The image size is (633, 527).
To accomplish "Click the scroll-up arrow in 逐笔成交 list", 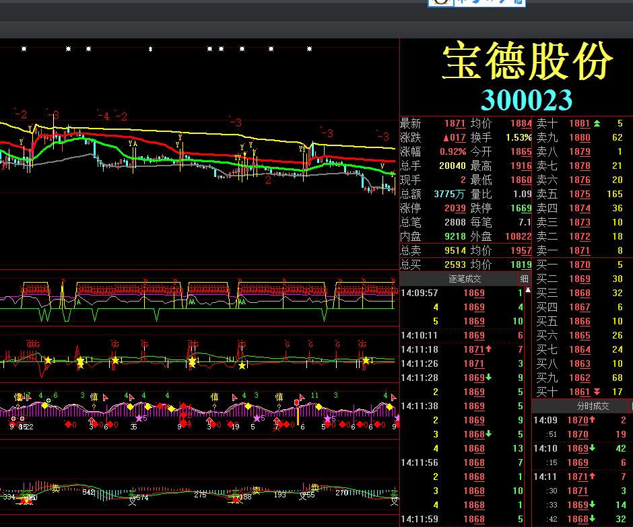I will (528, 289).
